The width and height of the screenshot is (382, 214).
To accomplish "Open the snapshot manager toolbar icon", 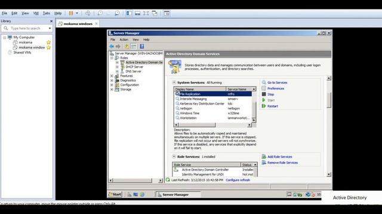I will coord(117,13).
